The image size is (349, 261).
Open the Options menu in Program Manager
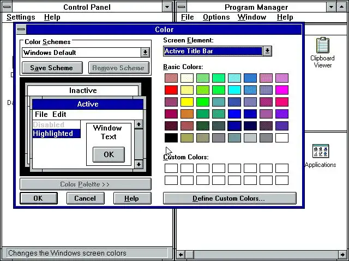point(216,17)
